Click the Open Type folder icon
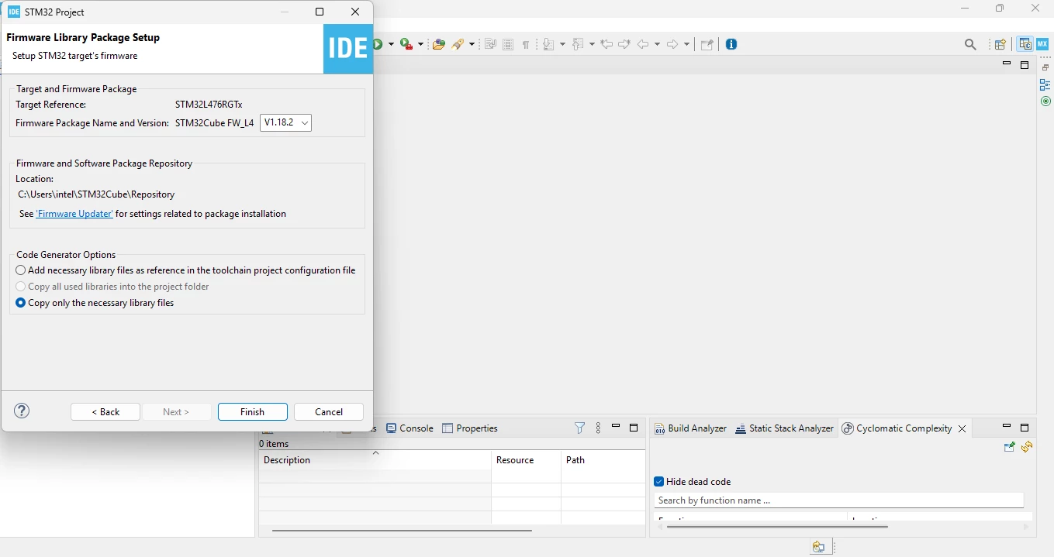 439,44
